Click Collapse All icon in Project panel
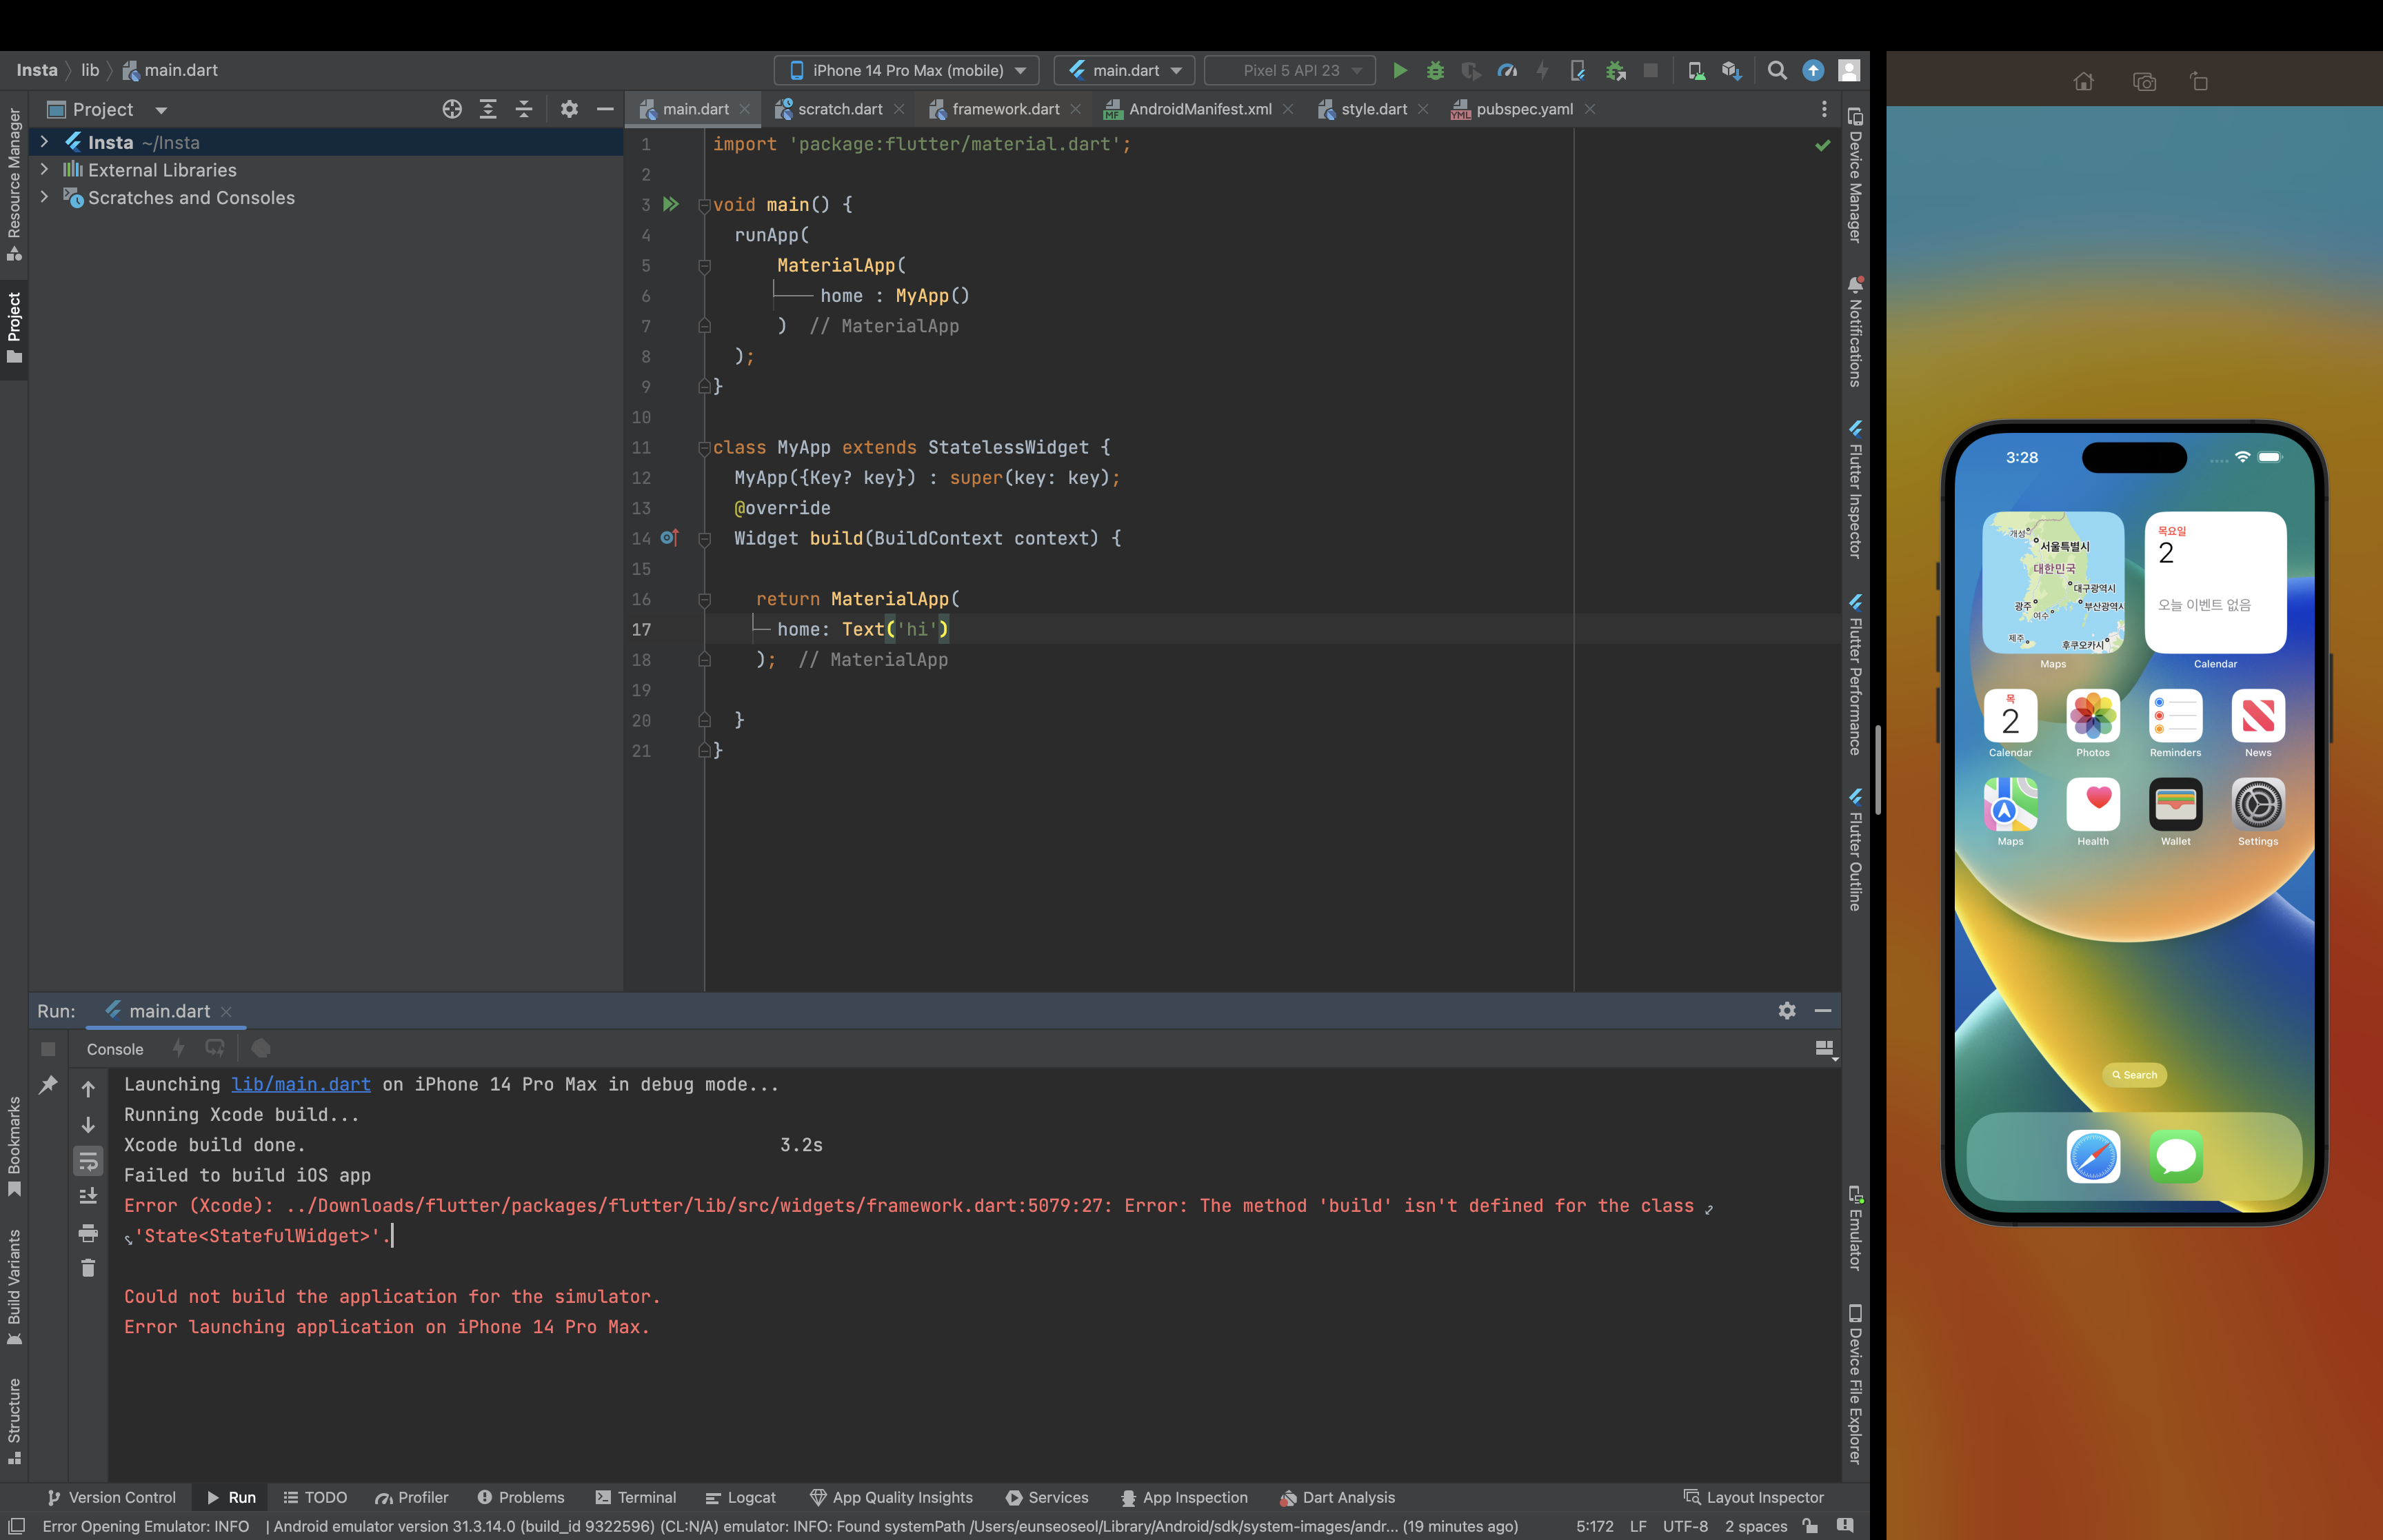Screen dimensions: 2383x1540 [524, 110]
